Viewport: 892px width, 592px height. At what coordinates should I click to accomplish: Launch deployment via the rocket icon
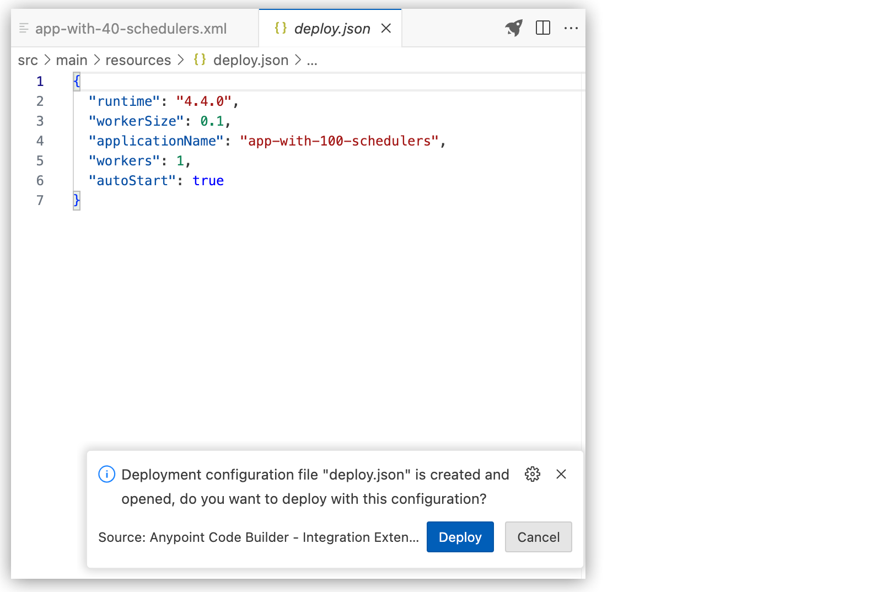pos(513,28)
